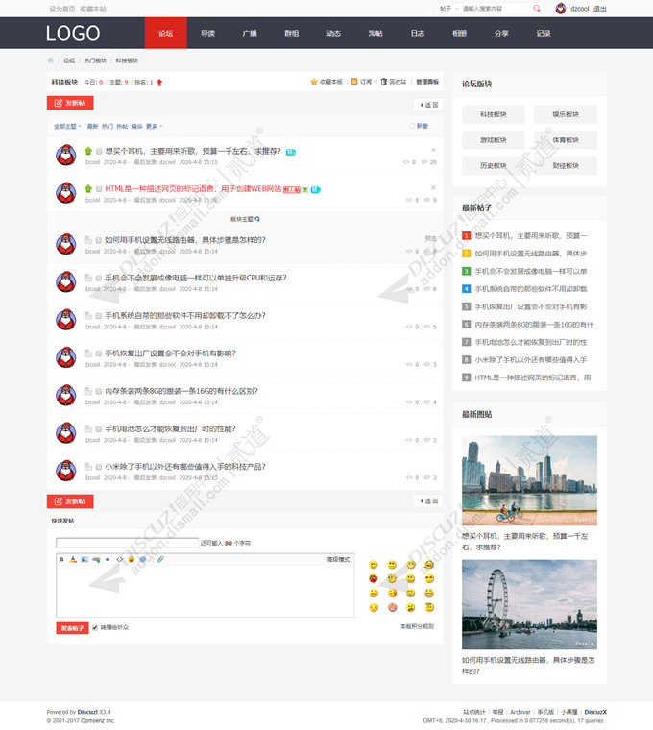Click the @ mention editor icon

pyautogui.click(x=143, y=559)
